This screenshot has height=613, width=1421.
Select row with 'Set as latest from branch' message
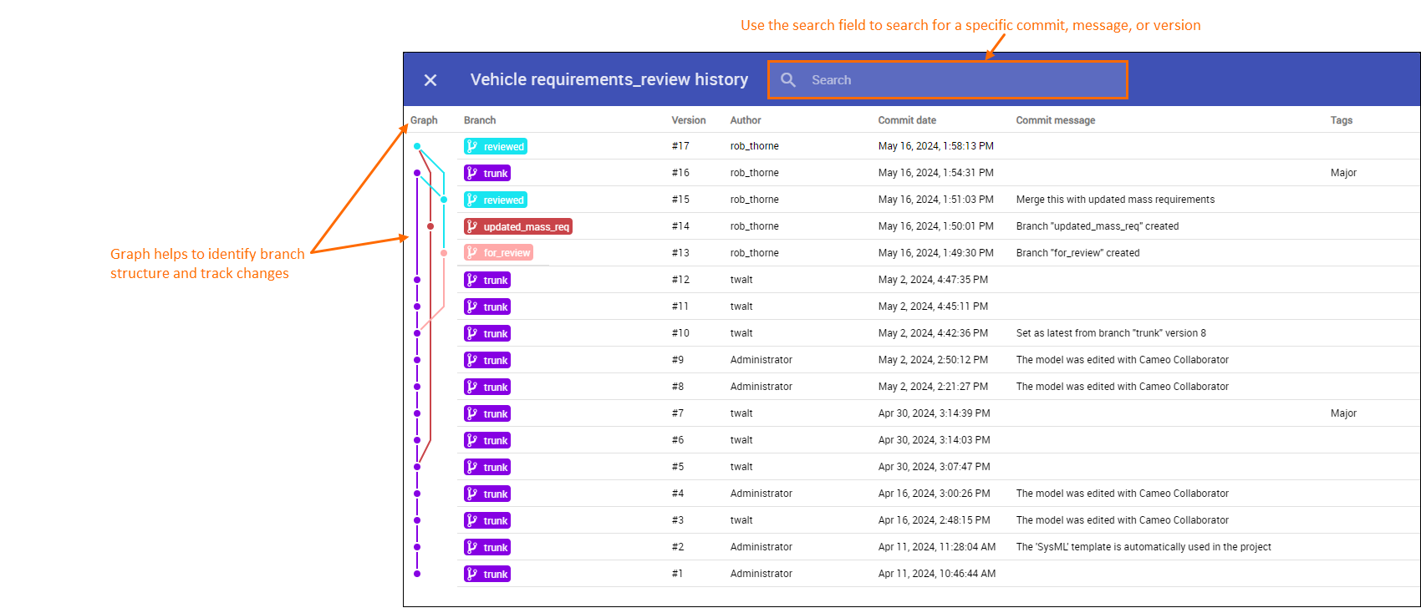[x=1110, y=333]
